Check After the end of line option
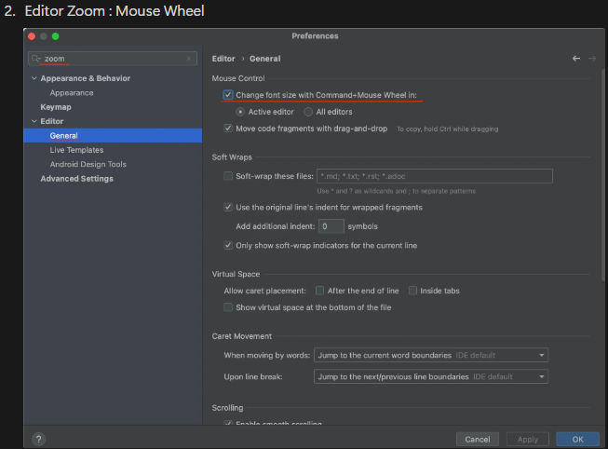 point(320,291)
